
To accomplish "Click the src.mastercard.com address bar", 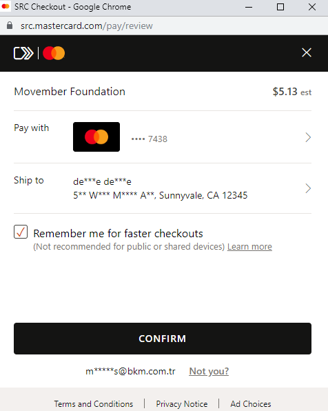I will [x=86, y=26].
